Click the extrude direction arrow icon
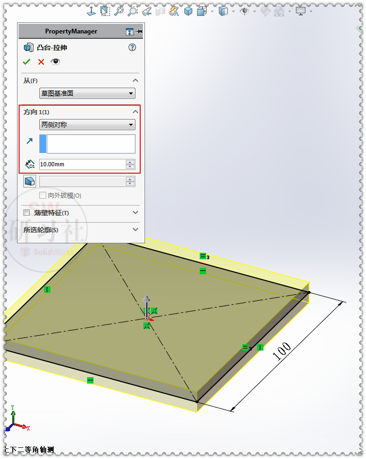 (30, 141)
